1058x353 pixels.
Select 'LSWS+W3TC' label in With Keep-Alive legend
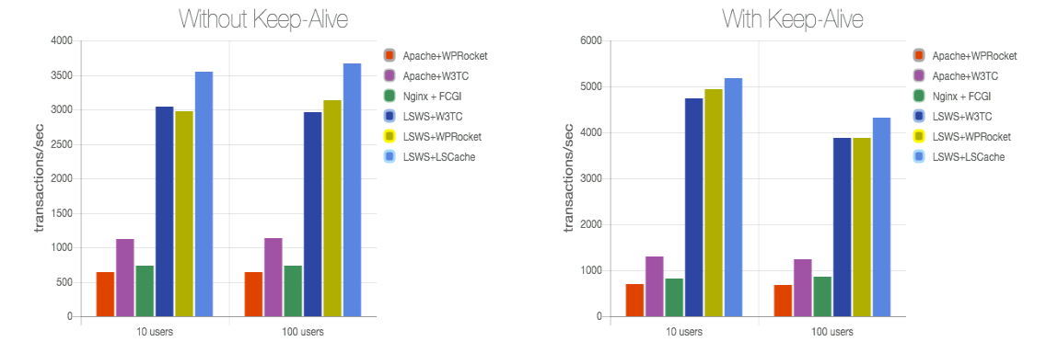click(x=962, y=117)
